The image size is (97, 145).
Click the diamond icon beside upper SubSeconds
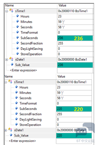18,37
